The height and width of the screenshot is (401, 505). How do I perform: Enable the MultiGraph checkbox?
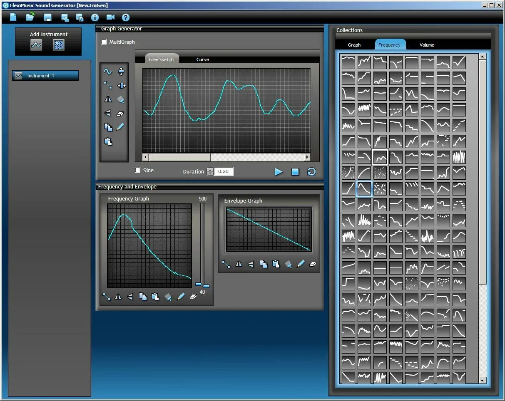click(104, 42)
